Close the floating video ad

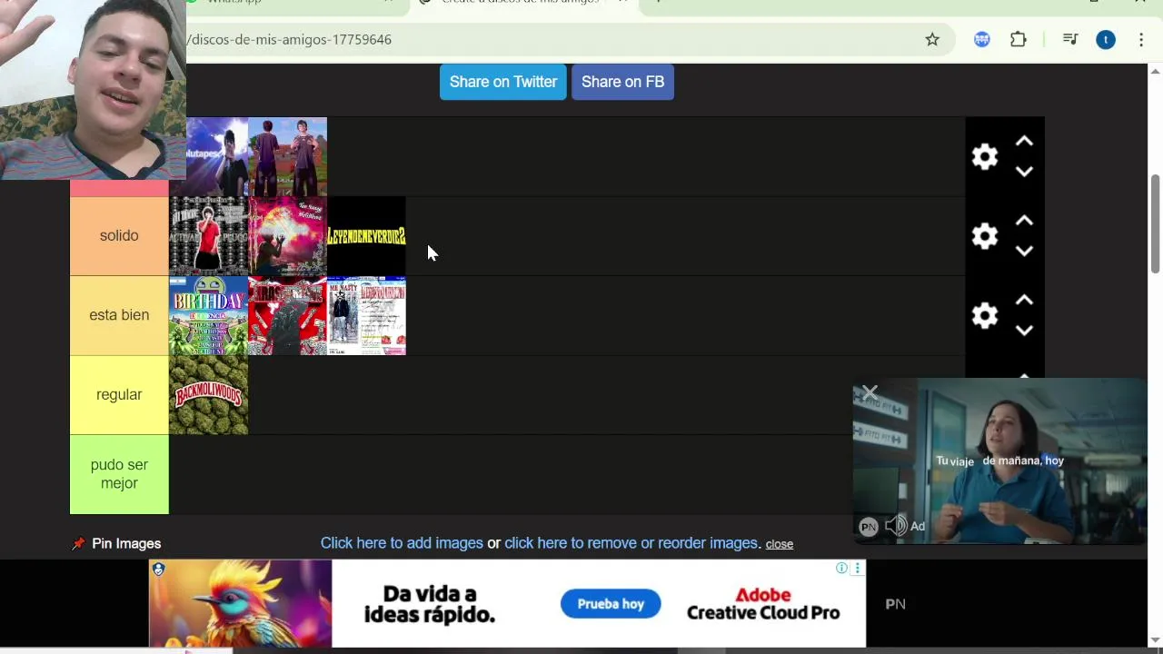(x=870, y=392)
